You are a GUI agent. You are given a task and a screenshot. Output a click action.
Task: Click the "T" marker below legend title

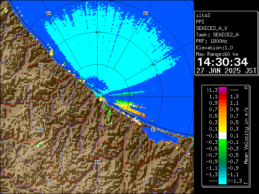(x=246, y=183)
